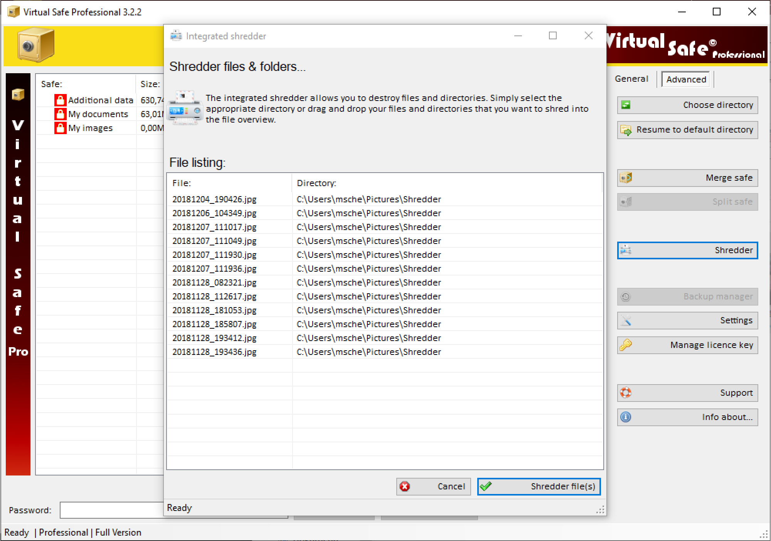The width and height of the screenshot is (771, 541).
Task: Minimize the Integrated shredder dialog
Action: [518, 36]
